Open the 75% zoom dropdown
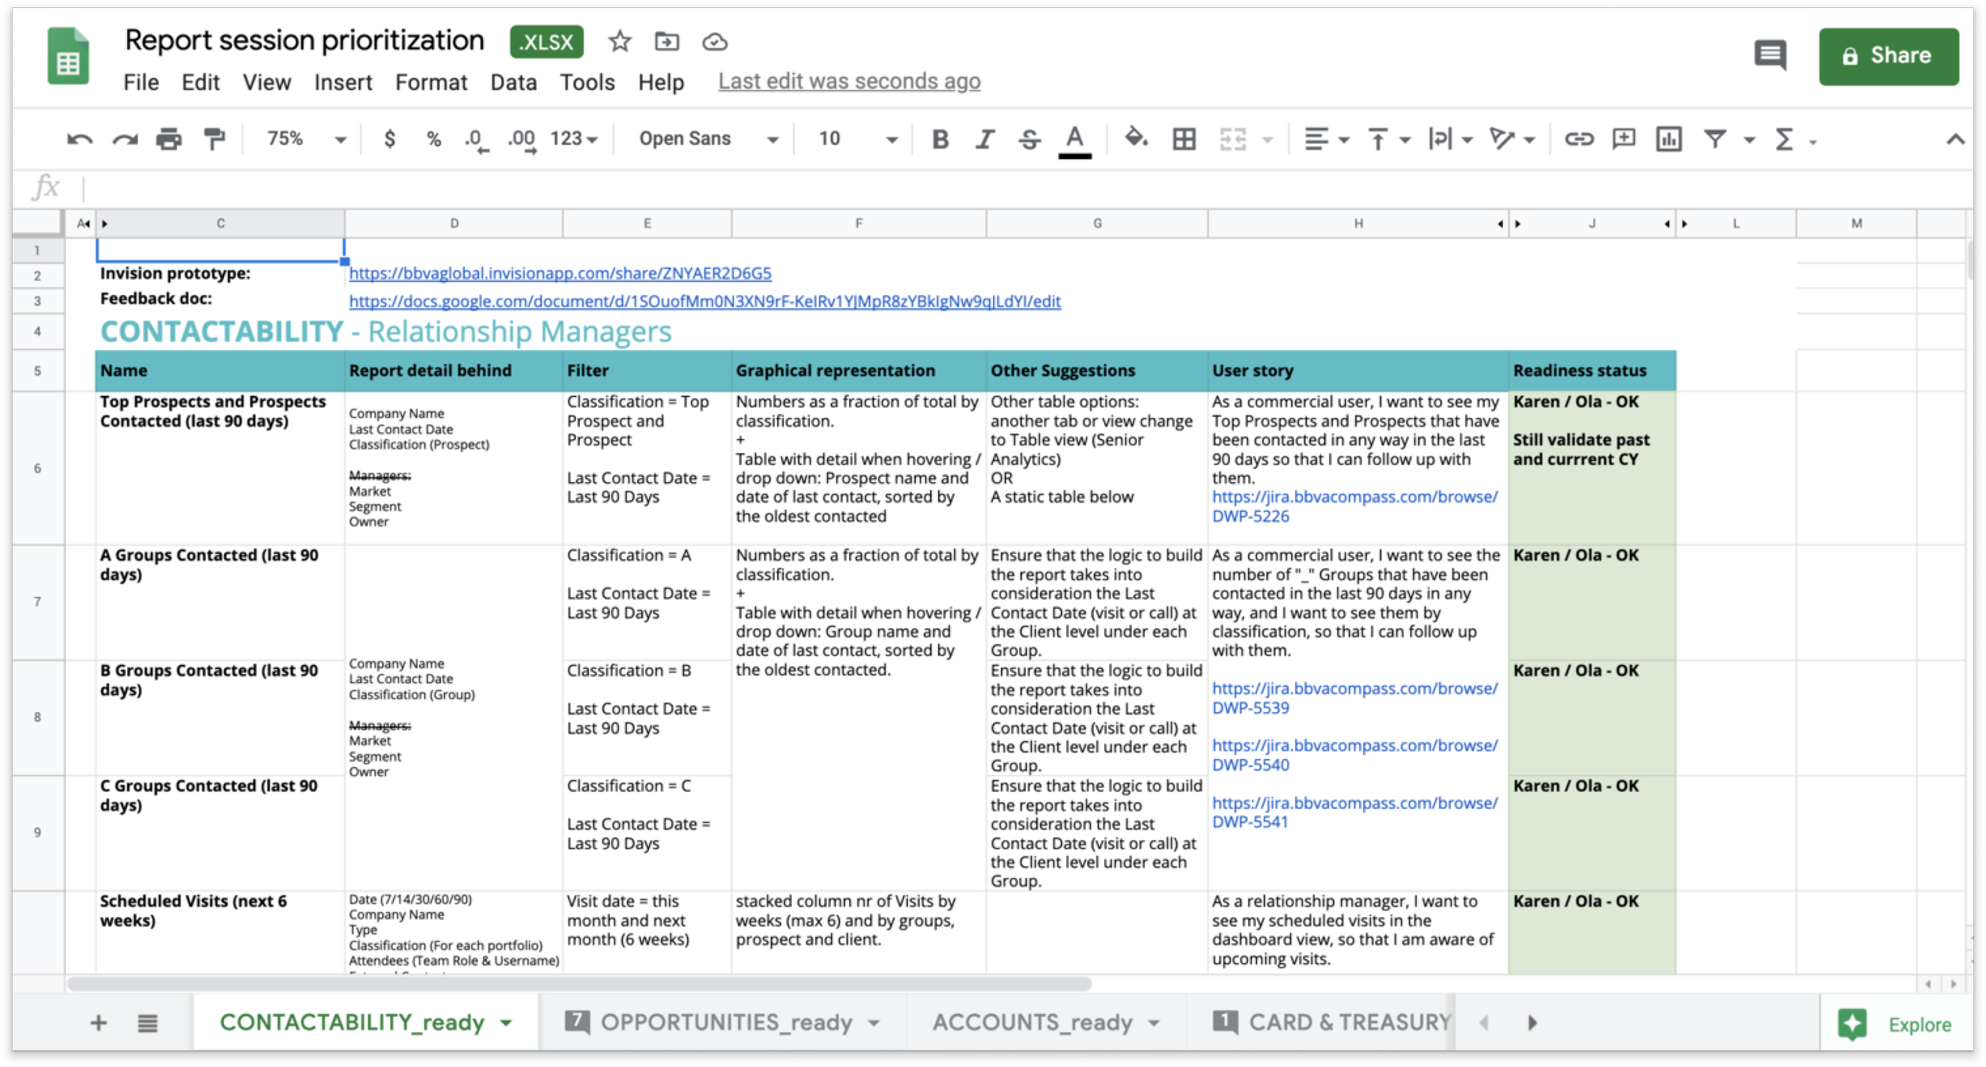 (x=306, y=139)
